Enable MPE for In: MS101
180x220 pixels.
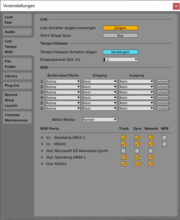point(164,144)
